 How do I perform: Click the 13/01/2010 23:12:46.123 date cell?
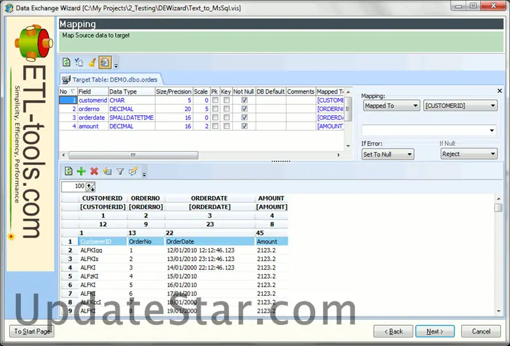click(x=209, y=259)
